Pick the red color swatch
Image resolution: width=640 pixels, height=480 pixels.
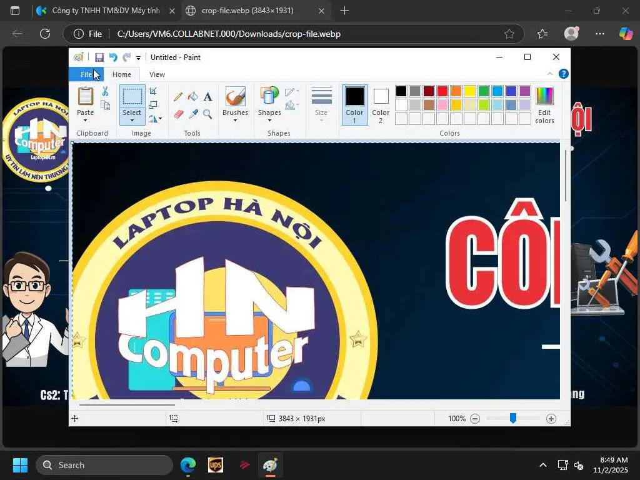pos(442,91)
